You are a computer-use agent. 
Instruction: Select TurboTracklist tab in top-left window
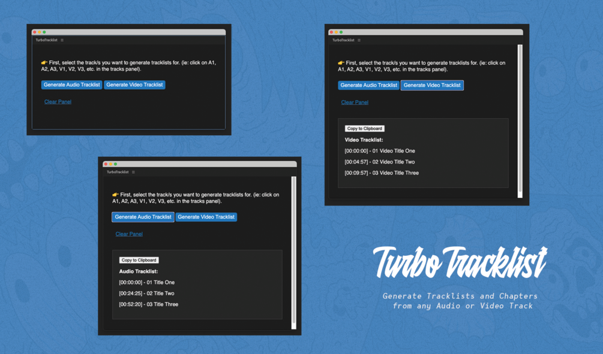pos(47,40)
